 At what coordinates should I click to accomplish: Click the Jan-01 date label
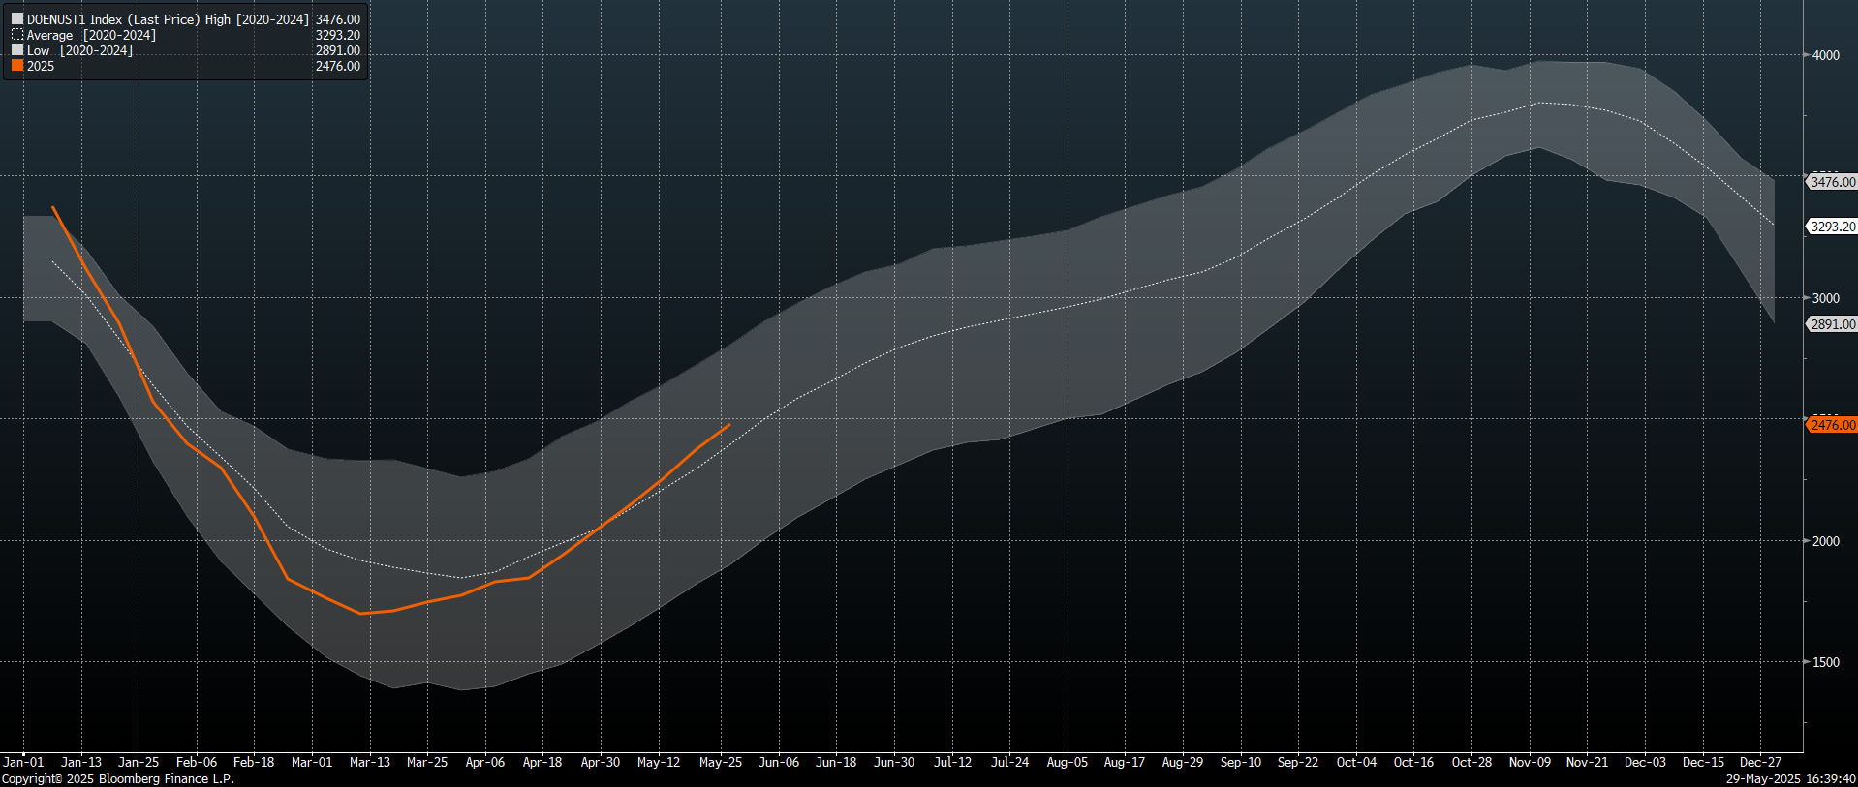click(x=23, y=762)
